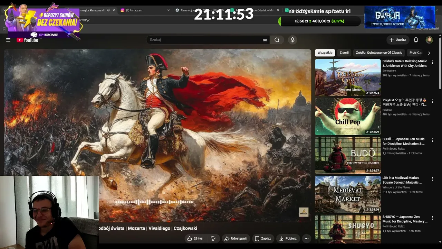Select the Piotr Cz… filter chip
Viewport: 442px width, 249px height.
click(x=415, y=53)
